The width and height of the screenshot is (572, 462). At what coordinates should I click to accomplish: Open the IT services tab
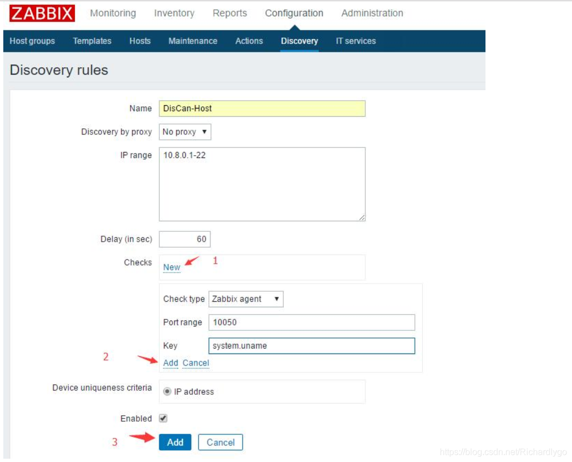(354, 41)
